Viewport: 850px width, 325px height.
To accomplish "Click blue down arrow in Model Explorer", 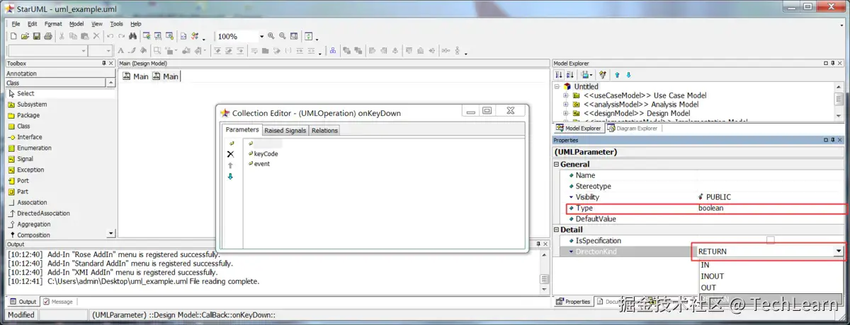I will click(628, 74).
